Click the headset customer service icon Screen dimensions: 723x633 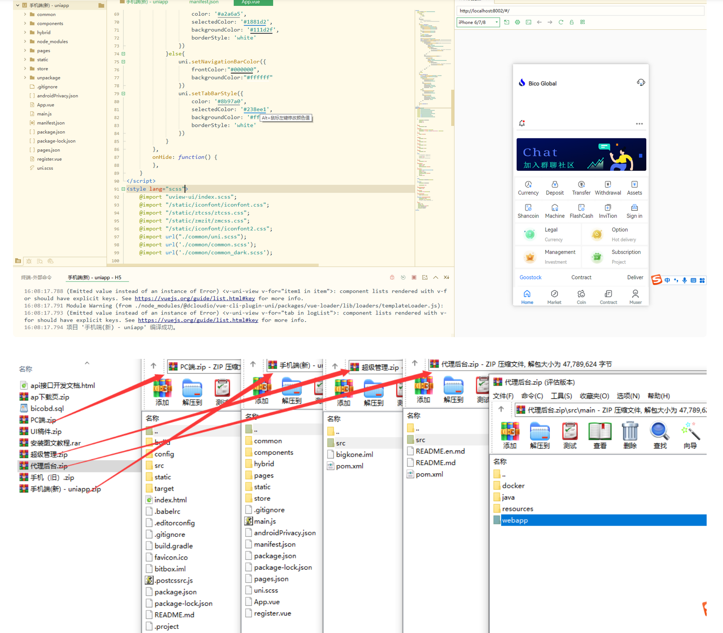pos(640,82)
